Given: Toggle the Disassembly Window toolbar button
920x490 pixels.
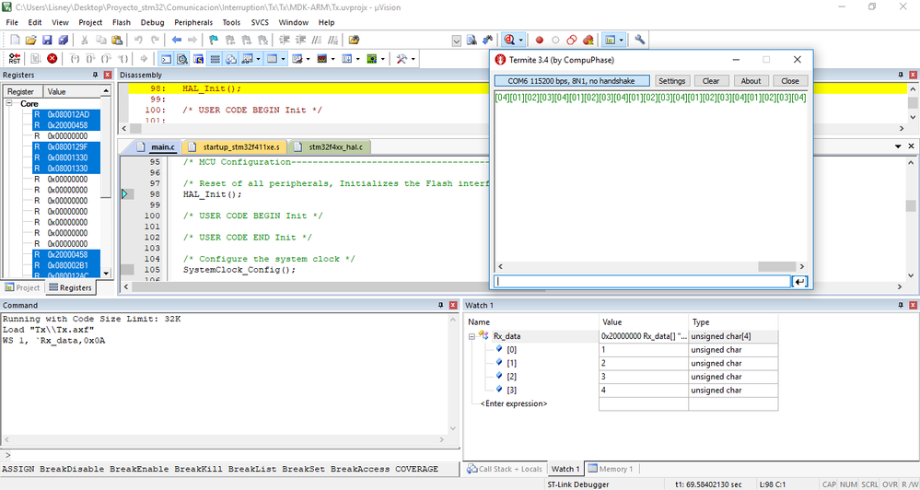Looking at the screenshot, I should (x=182, y=59).
